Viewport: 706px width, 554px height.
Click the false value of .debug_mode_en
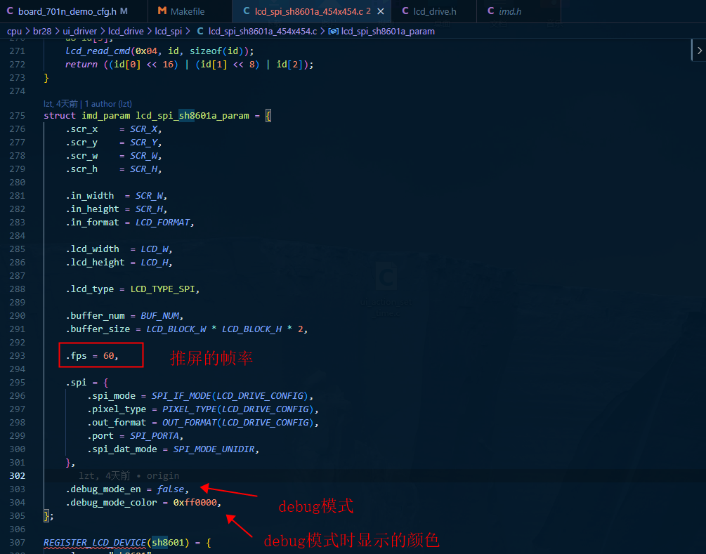click(x=170, y=489)
